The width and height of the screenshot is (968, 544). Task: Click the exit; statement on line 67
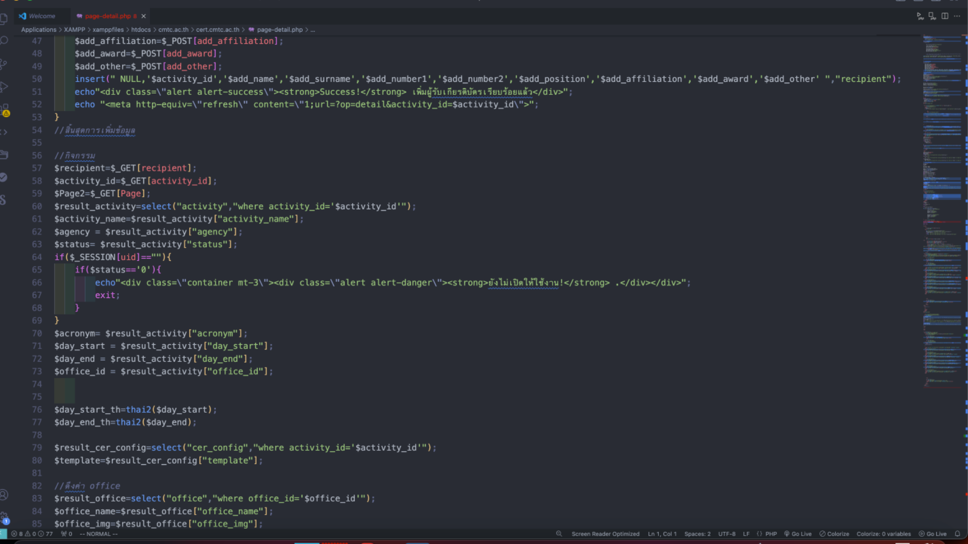107,295
